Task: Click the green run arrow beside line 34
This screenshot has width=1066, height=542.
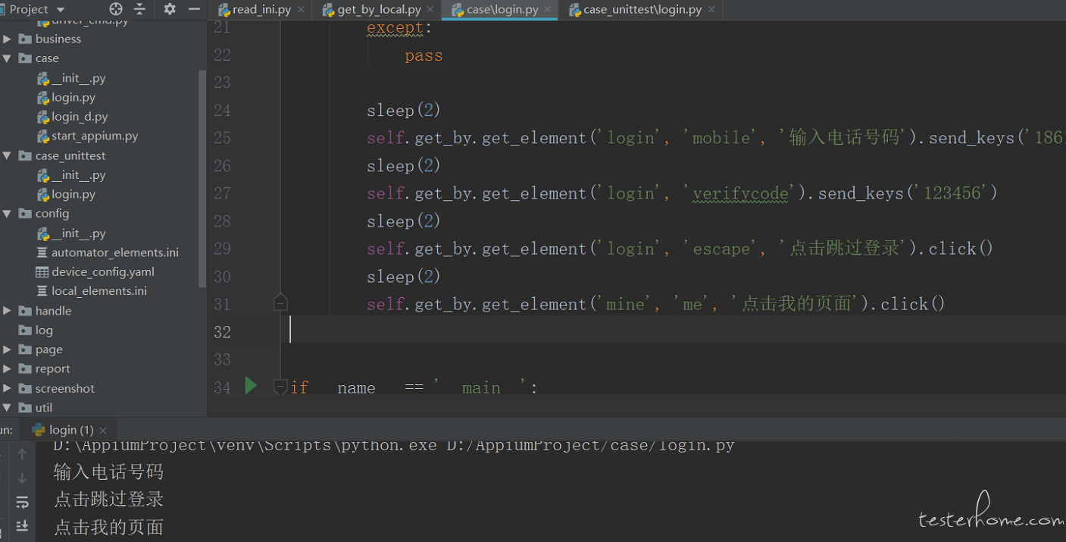Action: click(251, 386)
